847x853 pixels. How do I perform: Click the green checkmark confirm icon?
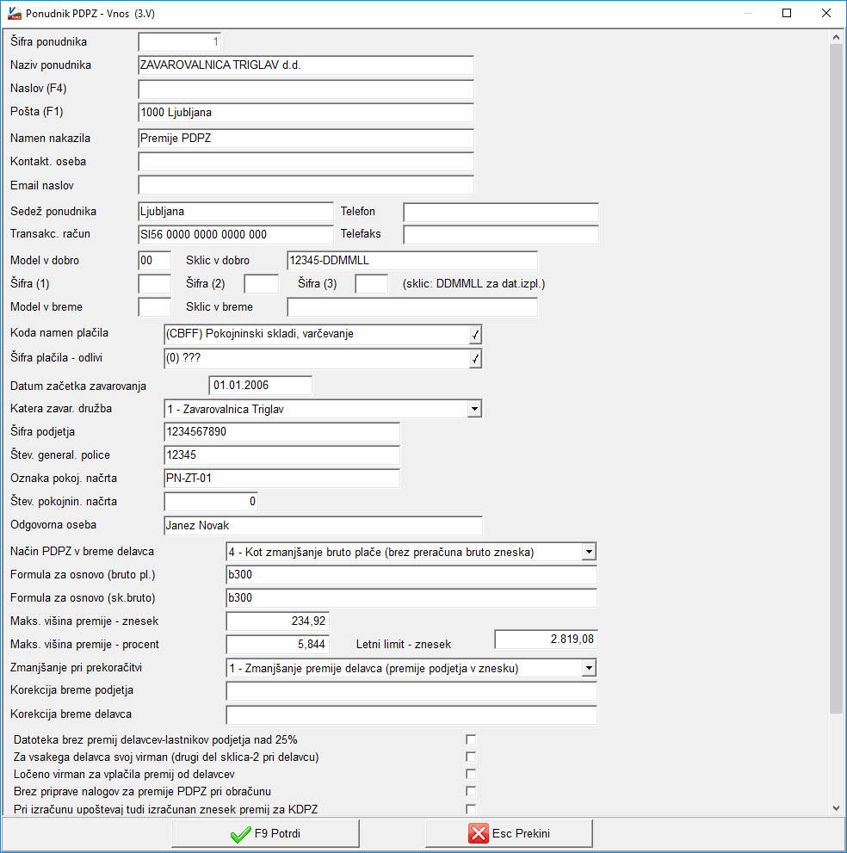pyautogui.click(x=240, y=834)
